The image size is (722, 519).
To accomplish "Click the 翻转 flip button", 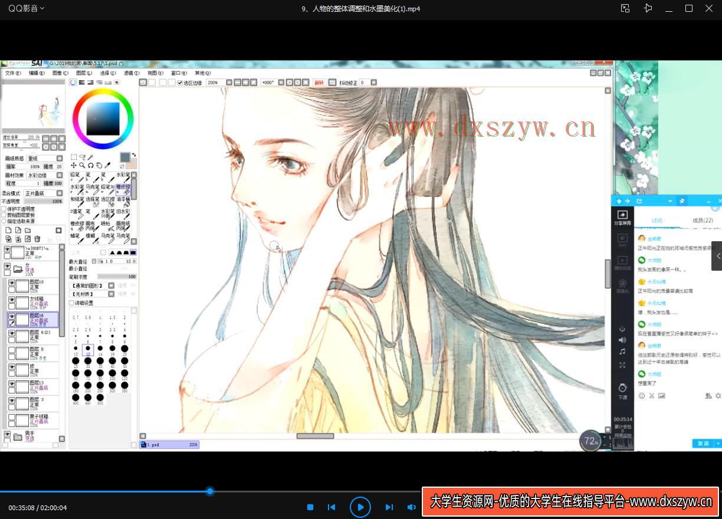I will tap(319, 83).
